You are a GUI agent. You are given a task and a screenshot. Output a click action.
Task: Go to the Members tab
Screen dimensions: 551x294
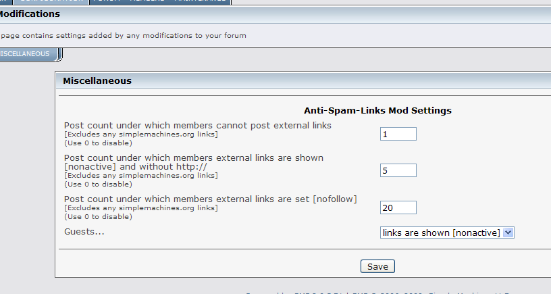pyautogui.click(x=145, y=1)
